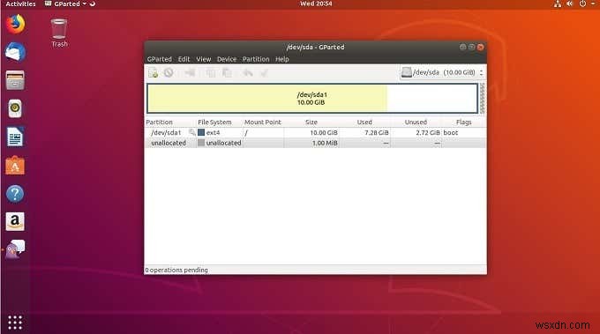Sort by Mount Point column header
The height and width of the screenshot is (334, 600).
coord(263,122)
